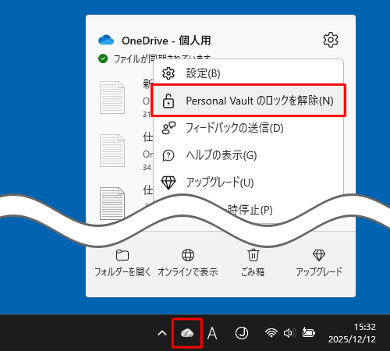
Task: Click the diamond icon beside アップグレード(U)
Action: (168, 183)
